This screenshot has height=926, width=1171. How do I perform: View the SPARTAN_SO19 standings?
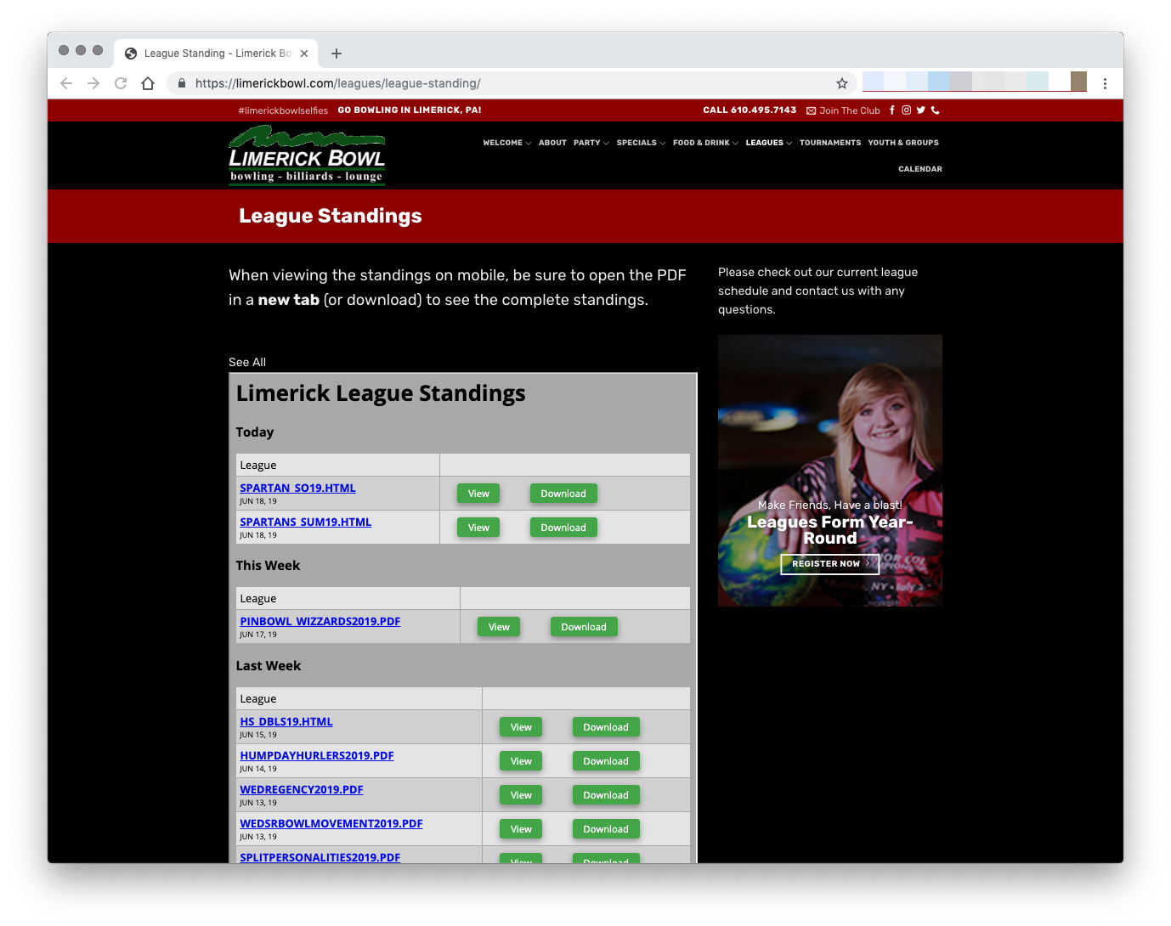[478, 493]
